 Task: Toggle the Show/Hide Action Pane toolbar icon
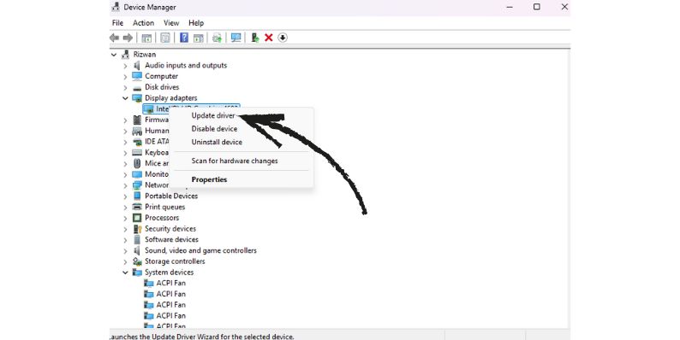pyautogui.click(x=199, y=38)
